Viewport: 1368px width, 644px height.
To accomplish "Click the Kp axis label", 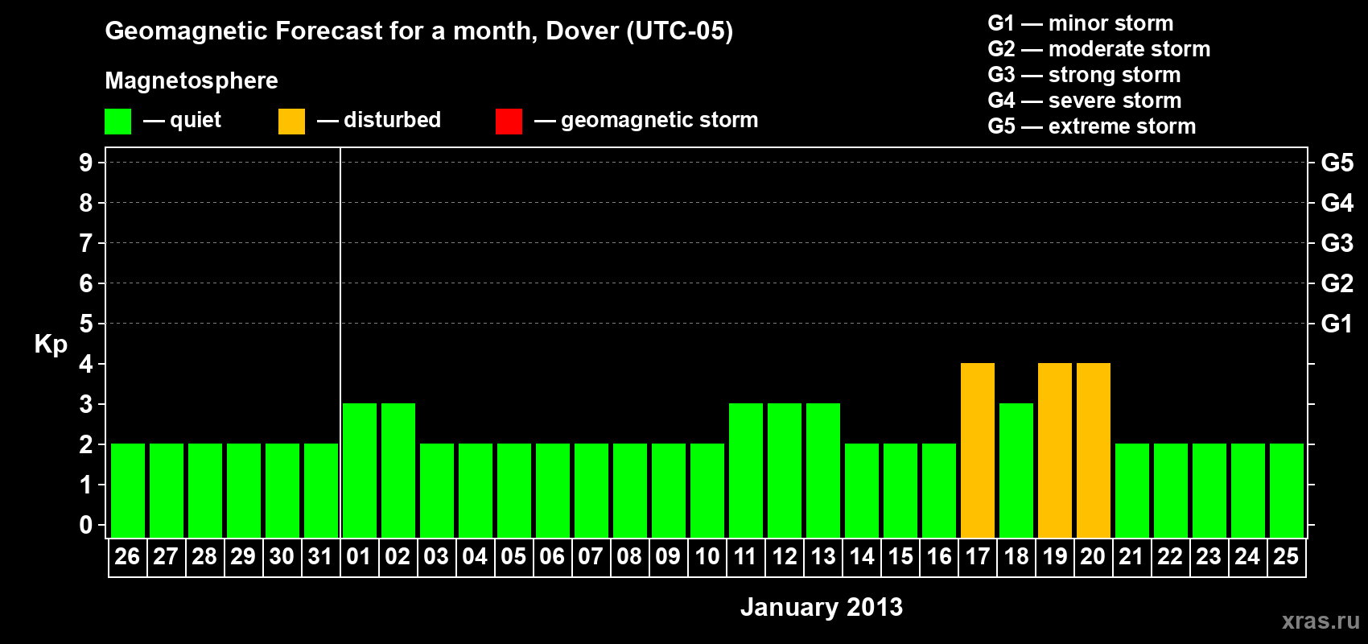I will [51, 345].
